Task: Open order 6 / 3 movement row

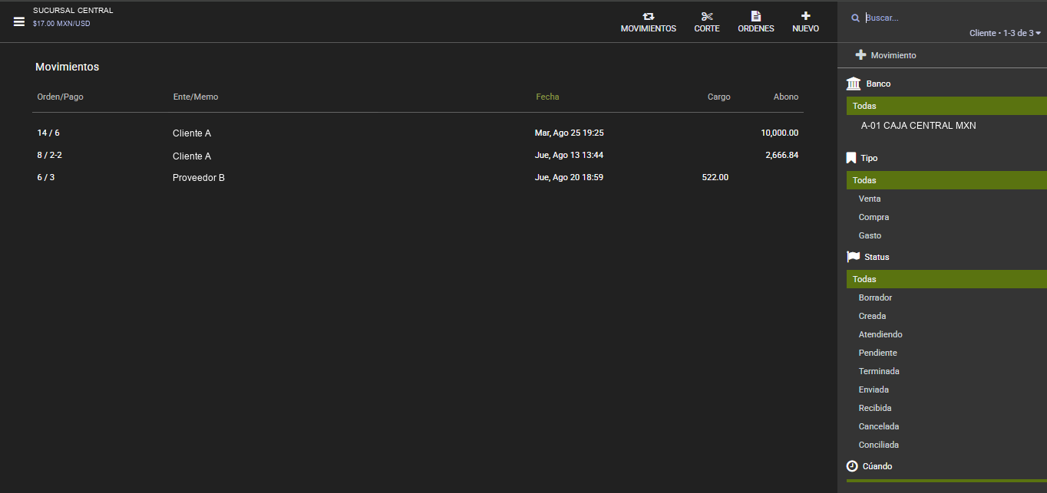Action: [418, 177]
